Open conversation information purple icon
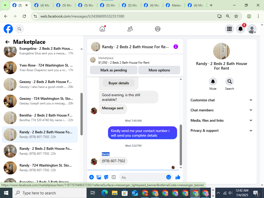264x198 pixels. 176,47
